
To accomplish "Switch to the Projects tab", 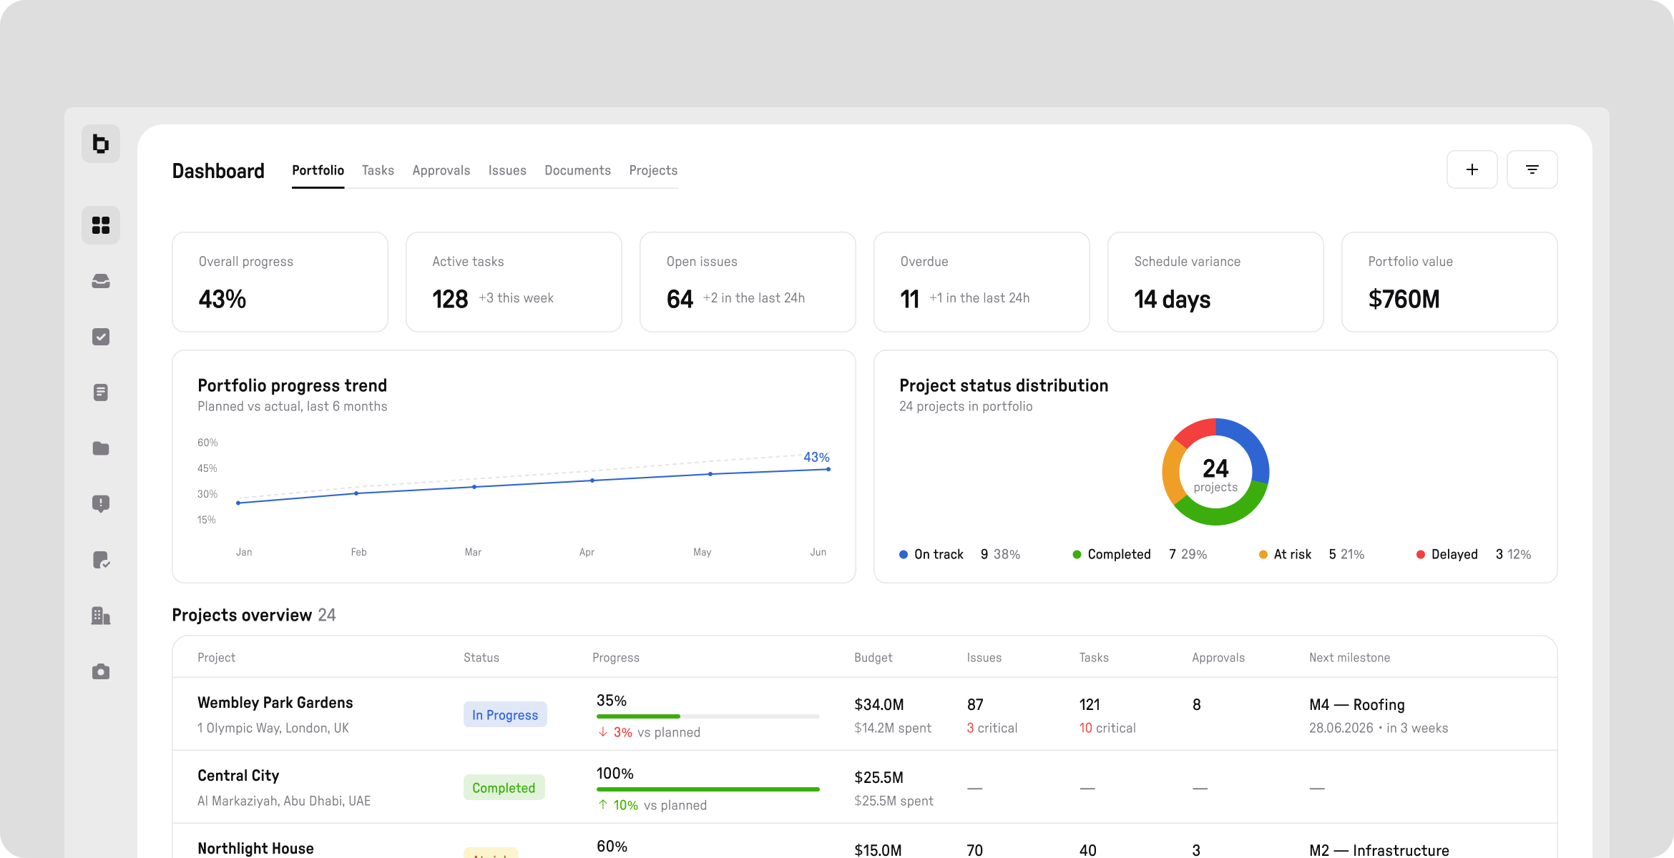I will [653, 170].
